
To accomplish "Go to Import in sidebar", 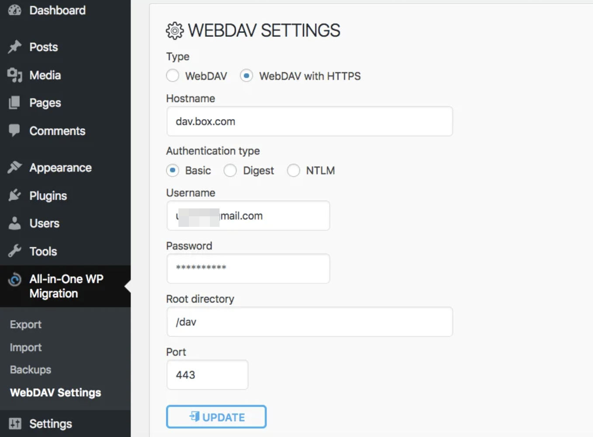I will (26, 347).
